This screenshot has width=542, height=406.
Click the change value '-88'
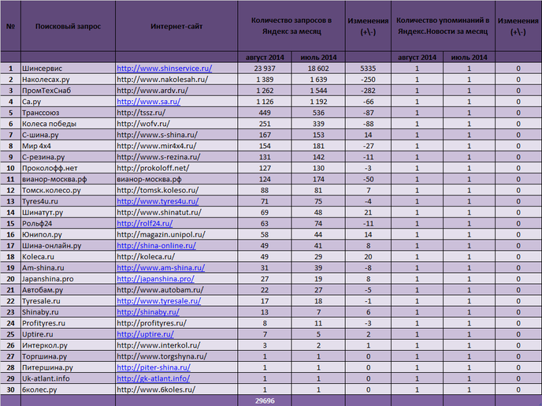pyautogui.click(x=368, y=124)
